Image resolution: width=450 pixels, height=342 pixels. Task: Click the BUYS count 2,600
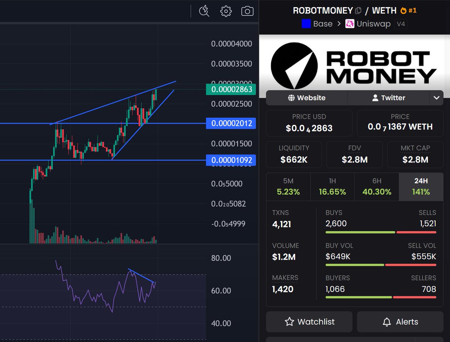pos(336,224)
